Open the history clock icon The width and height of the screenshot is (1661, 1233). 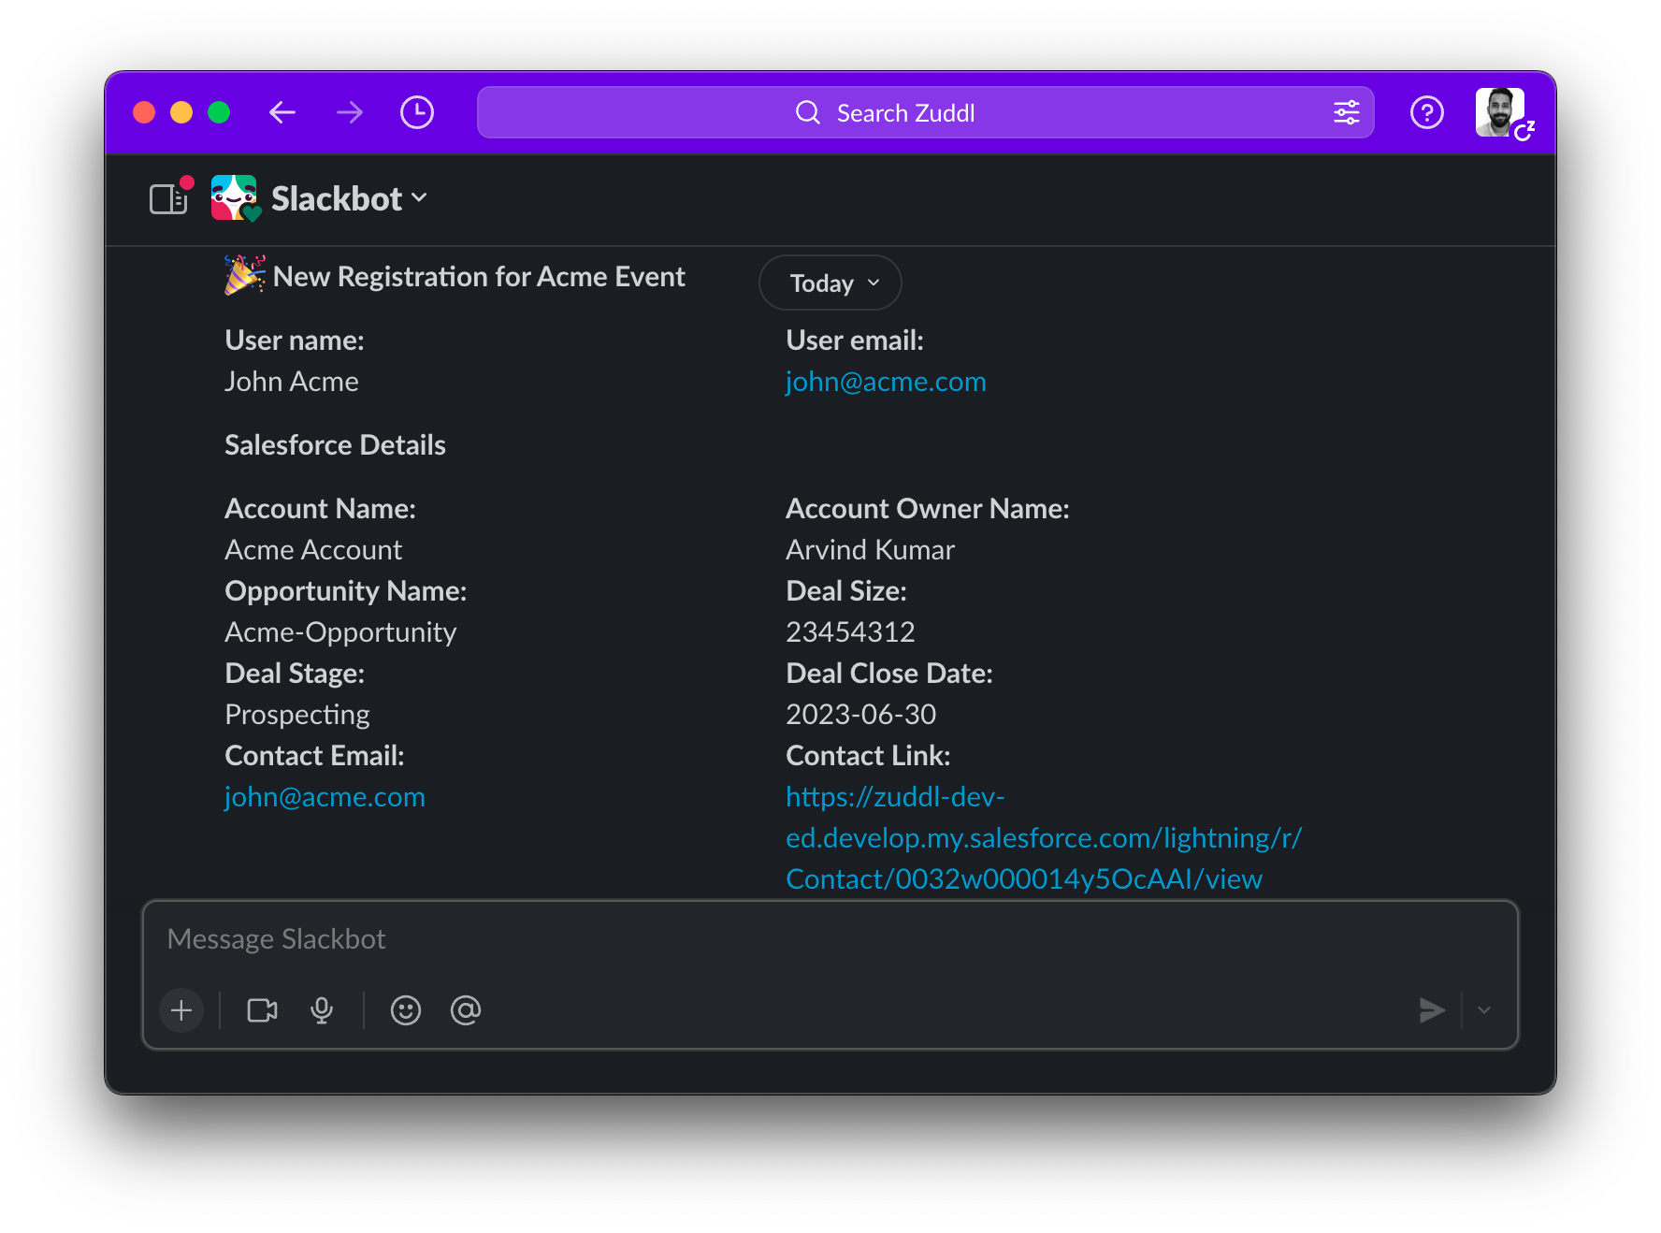point(417,113)
